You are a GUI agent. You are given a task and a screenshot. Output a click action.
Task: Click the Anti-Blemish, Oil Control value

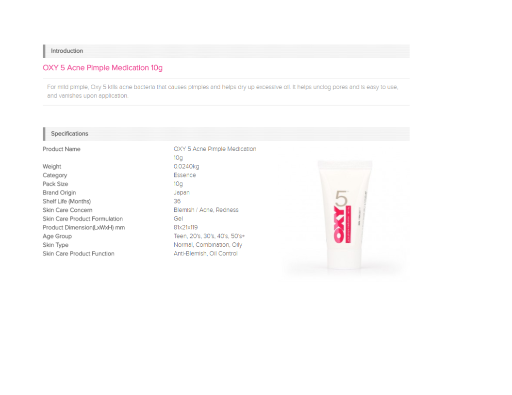[206, 254]
